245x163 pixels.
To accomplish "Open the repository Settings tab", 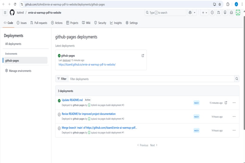I will click(132, 23).
